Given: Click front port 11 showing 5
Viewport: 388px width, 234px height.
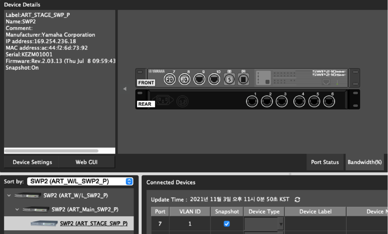Looking at the screenshot, I should click(x=229, y=80).
